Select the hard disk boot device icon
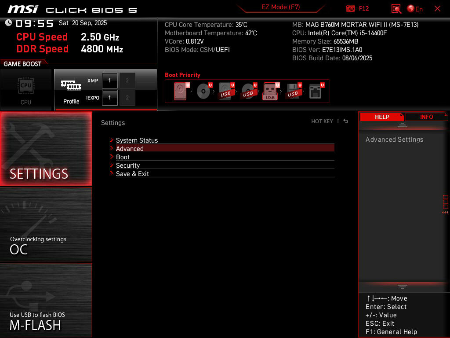450x338 pixels. coord(181,91)
